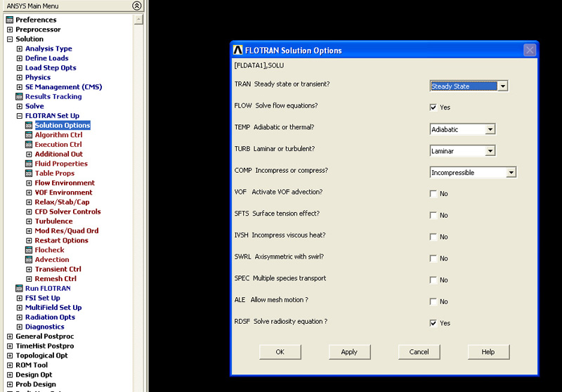This screenshot has height=392, width=562.
Task: Collapse the Solution tree node
Action: [x=10, y=39]
